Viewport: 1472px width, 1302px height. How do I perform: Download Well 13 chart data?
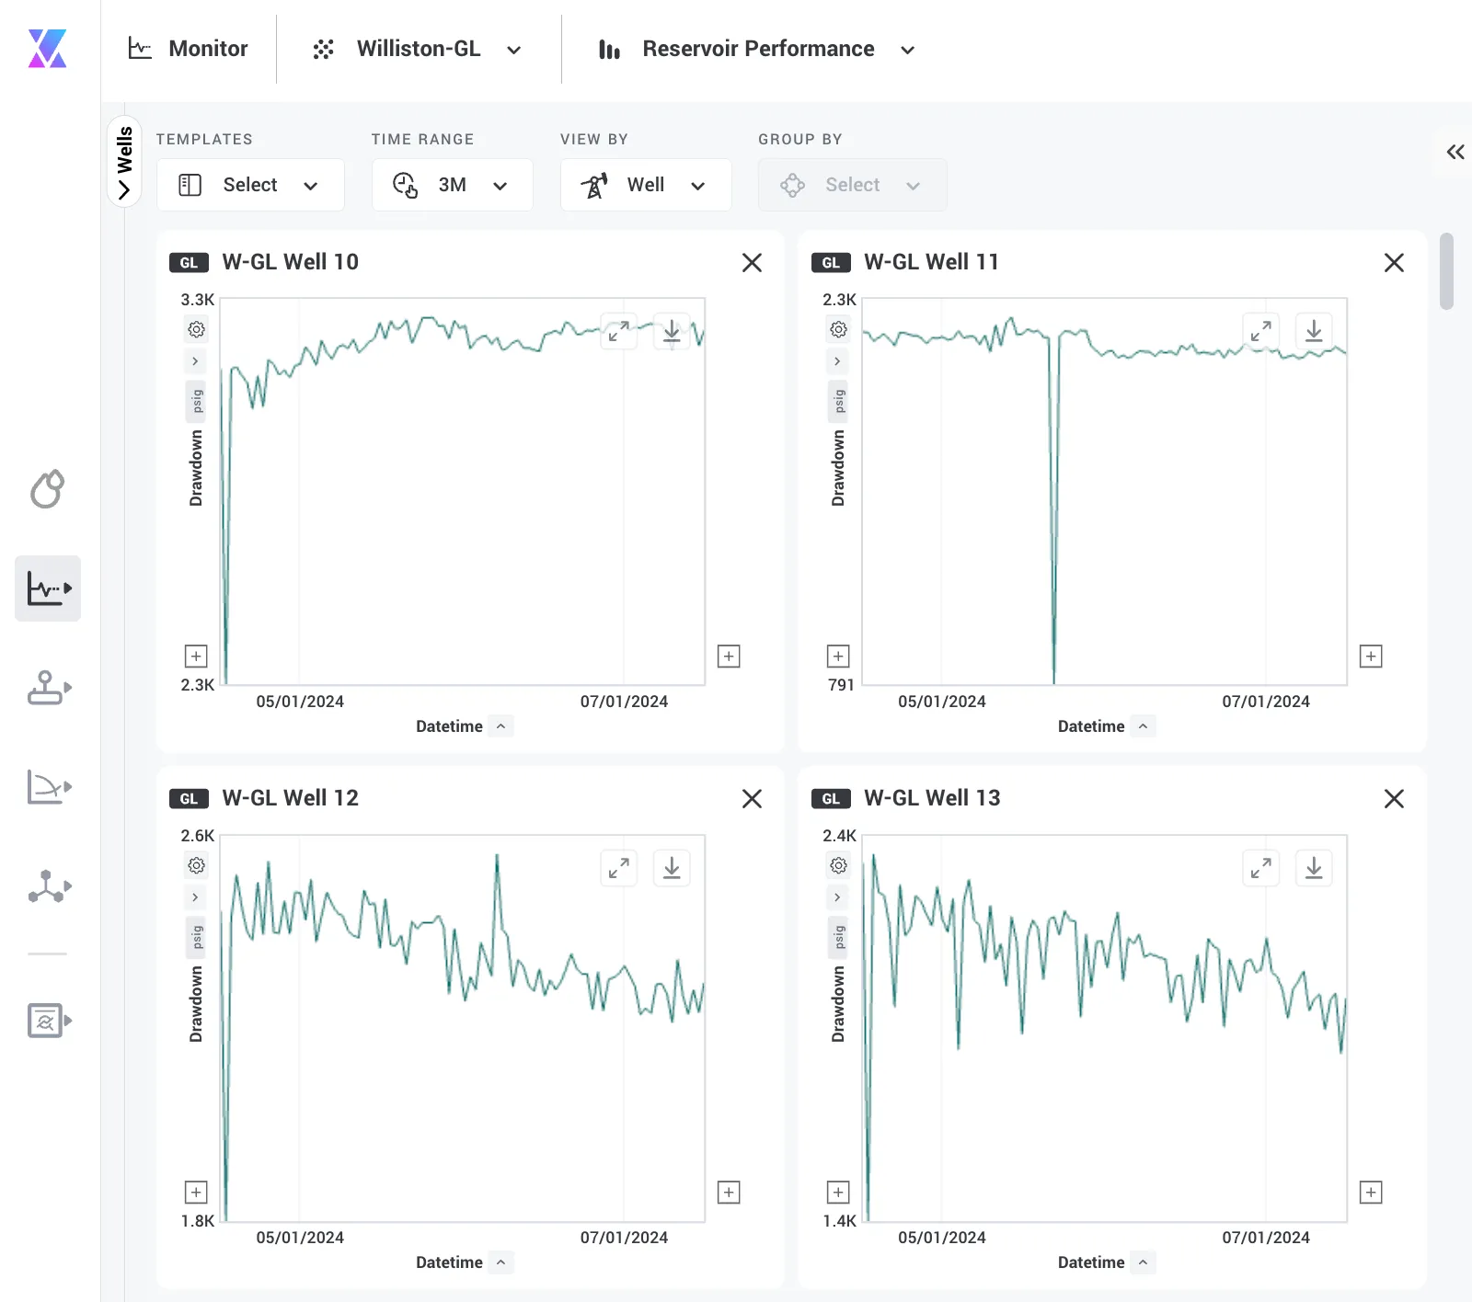[x=1314, y=867]
